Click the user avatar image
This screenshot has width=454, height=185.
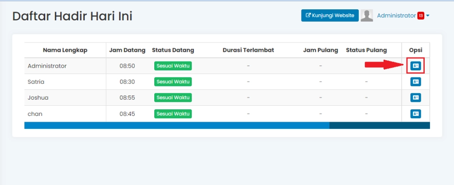tap(367, 15)
